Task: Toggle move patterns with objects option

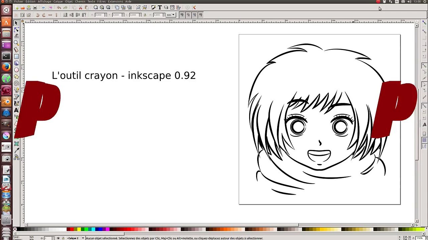Action: coord(201,15)
